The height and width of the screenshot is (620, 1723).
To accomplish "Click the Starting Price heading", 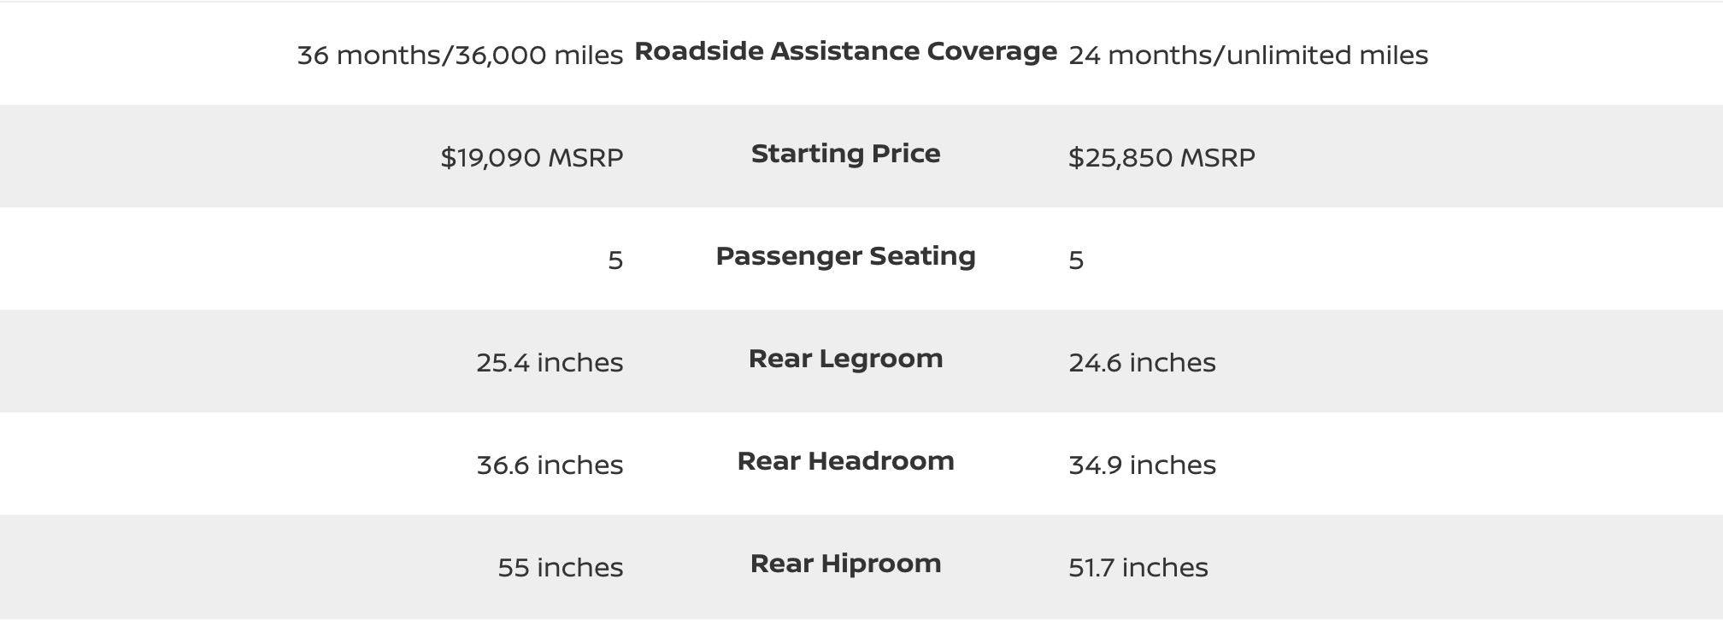I will (x=845, y=154).
